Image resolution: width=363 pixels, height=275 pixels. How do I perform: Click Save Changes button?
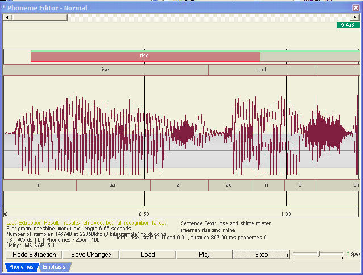(x=91, y=255)
